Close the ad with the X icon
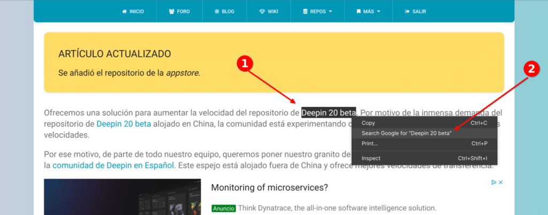The height and width of the screenshot is (215, 548). click(500, 182)
